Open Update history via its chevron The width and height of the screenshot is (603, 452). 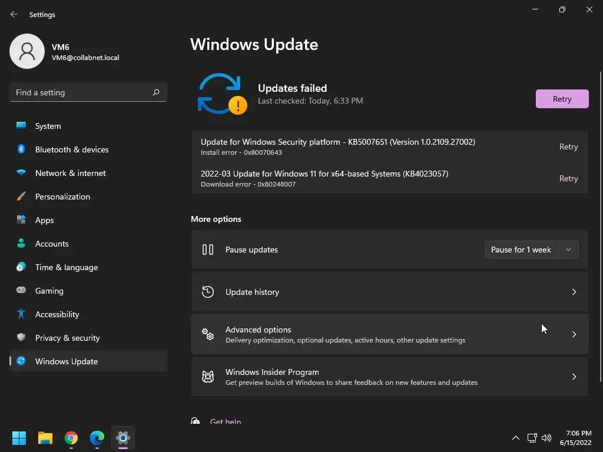[574, 292]
